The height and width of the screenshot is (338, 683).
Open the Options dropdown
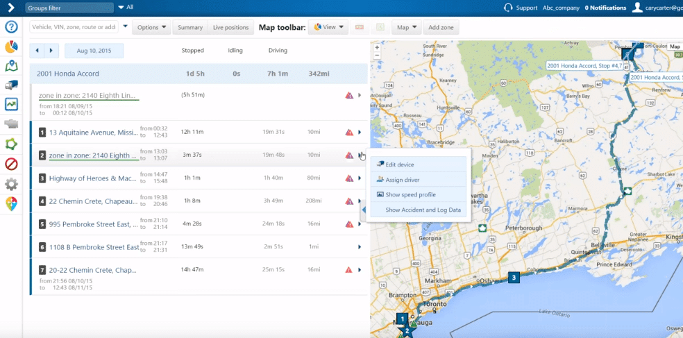tap(151, 27)
